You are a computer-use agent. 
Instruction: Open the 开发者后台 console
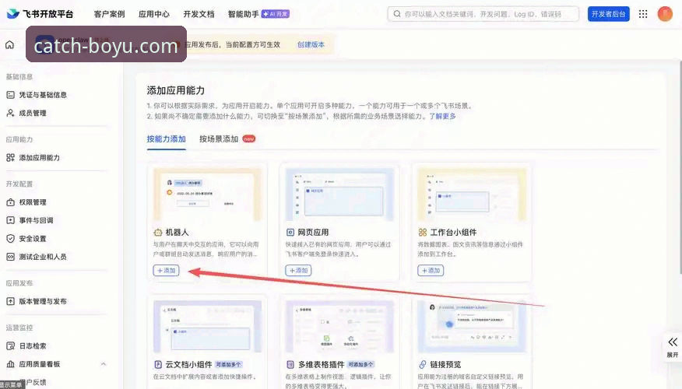pyautogui.click(x=609, y=14)
